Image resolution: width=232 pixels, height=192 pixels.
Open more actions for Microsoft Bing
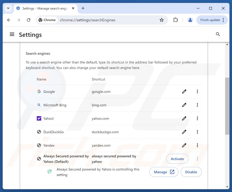[197, 105]
